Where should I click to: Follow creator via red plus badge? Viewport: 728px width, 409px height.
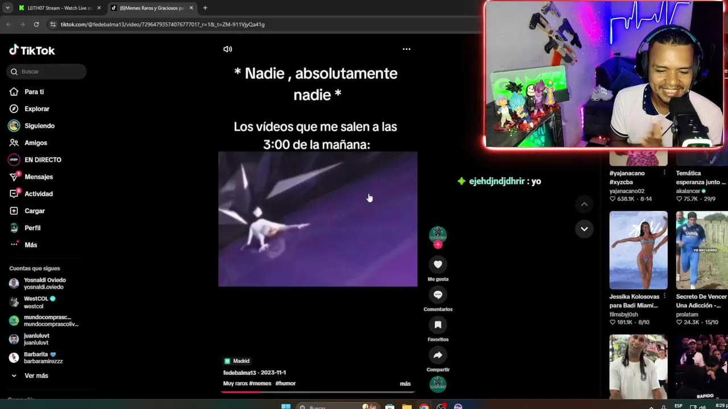click(x=438, y=245)
